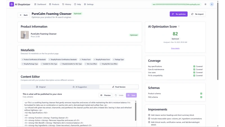Toggle light/dark theme sun icon
This screenshot has width=225, height=127.
pos(206,4)
